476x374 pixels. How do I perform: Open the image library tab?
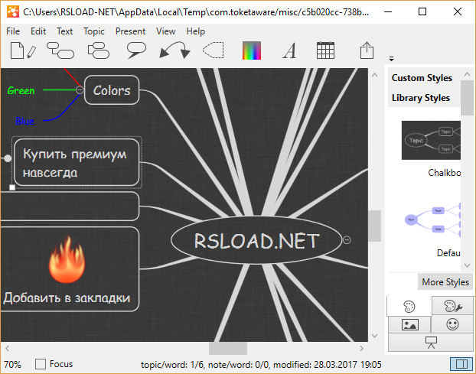tap(410, 324)
